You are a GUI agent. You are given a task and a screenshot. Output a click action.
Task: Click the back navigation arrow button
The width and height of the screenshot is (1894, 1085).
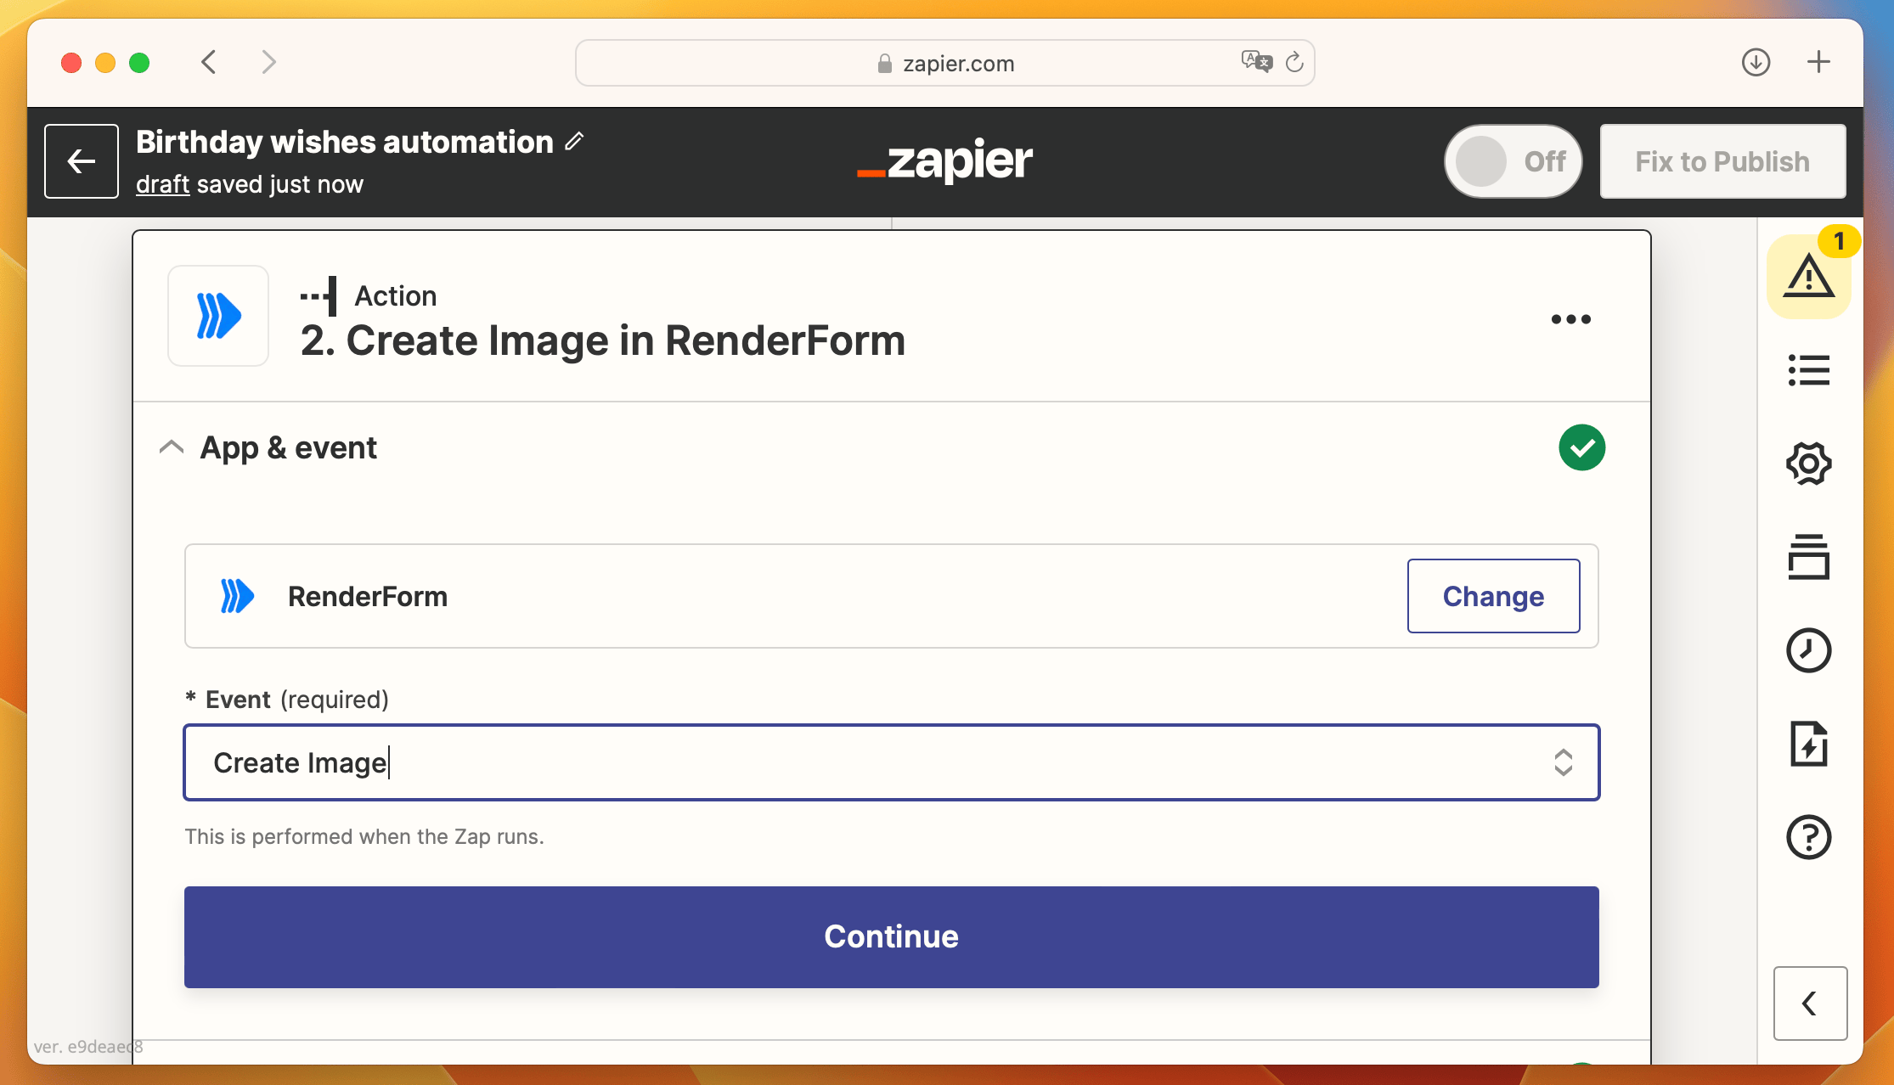208,61
